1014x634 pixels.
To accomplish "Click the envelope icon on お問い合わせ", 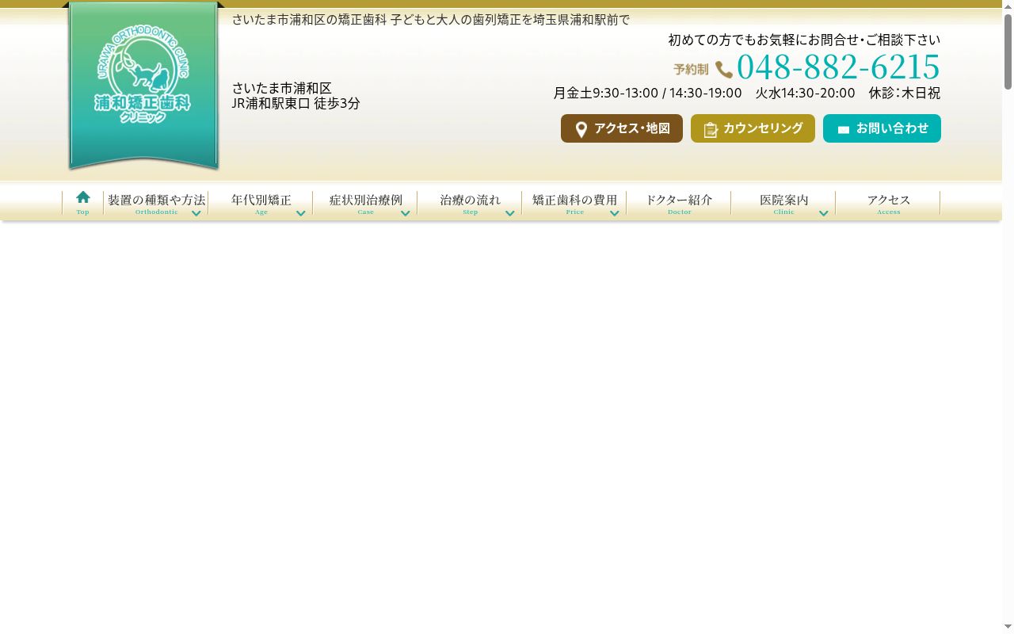I will pyautogui.click(x=844, y=129).
